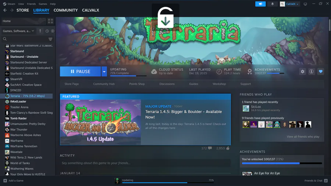
Task: Open the CALVALX profile tab
Action: (90, 10)
